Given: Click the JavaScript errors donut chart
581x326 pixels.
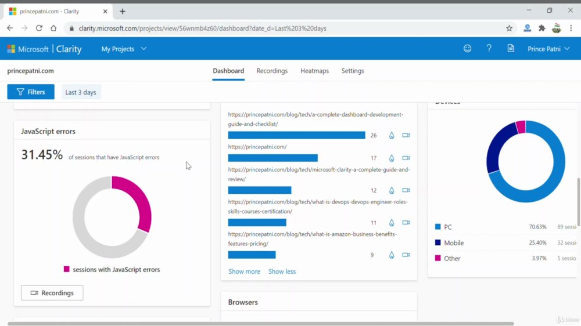Looking at the screenshot, I should pos(112,217).
